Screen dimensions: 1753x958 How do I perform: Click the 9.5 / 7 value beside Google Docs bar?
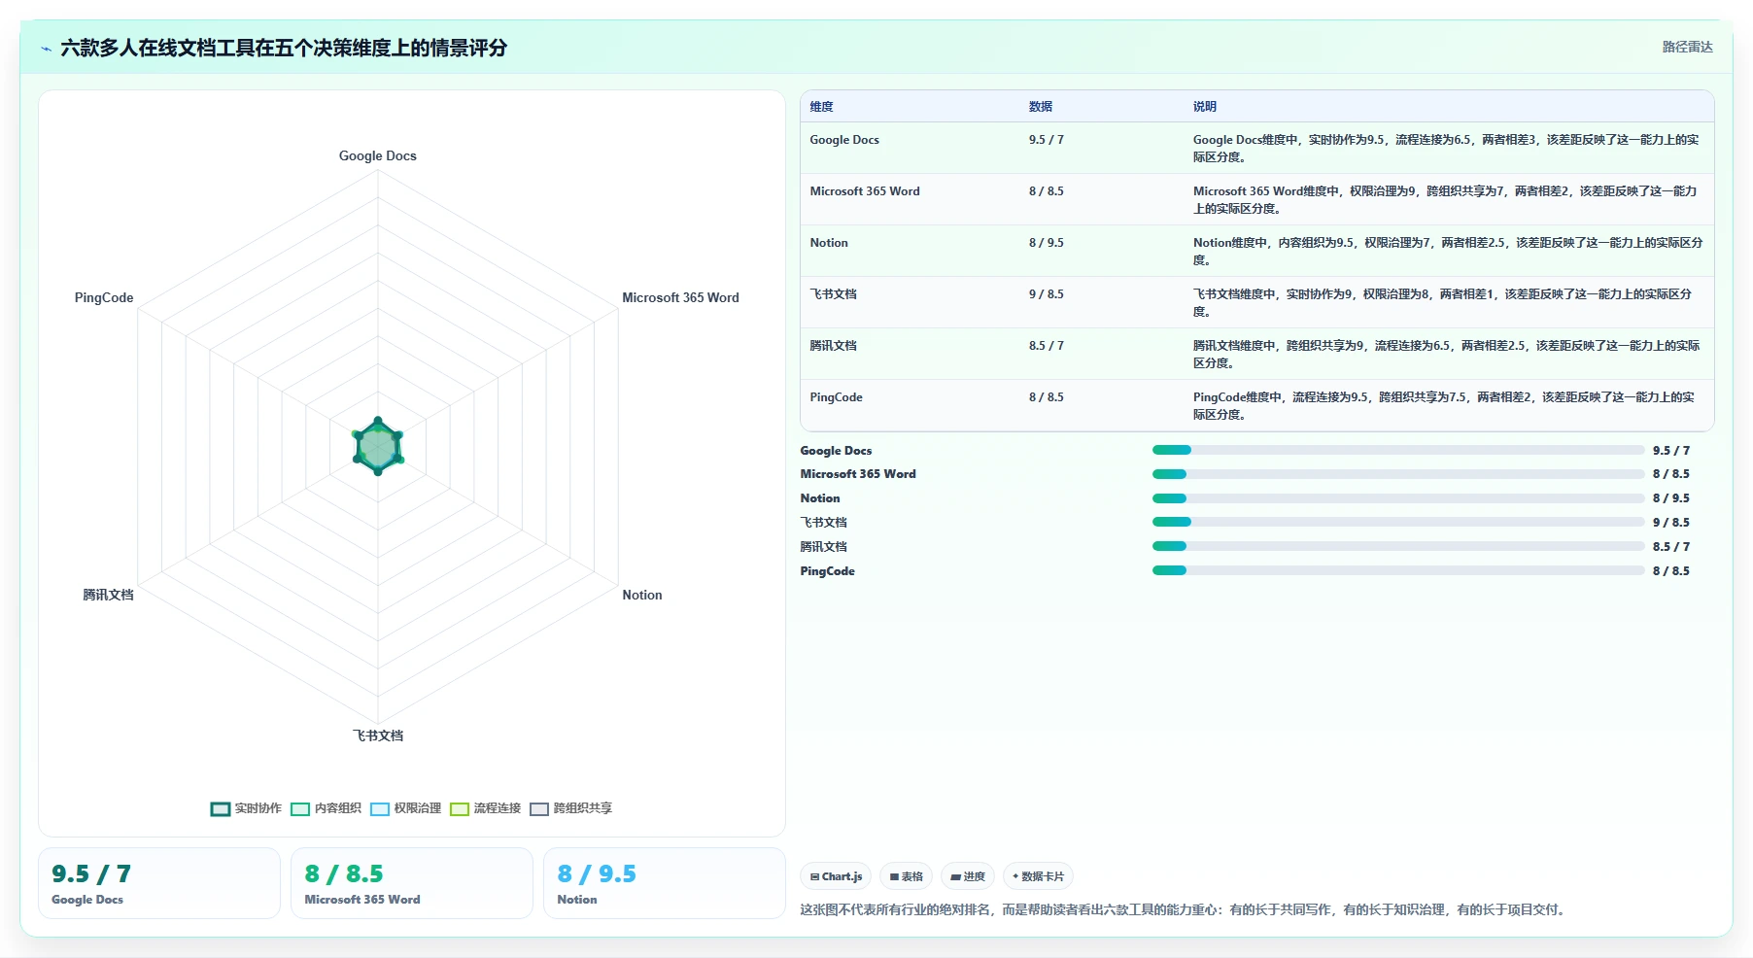[x=1671, y=451]
